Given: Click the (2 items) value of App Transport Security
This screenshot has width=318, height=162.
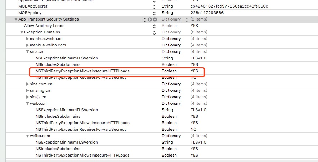Looking at the screenshot, I should [x=199, y=19].
